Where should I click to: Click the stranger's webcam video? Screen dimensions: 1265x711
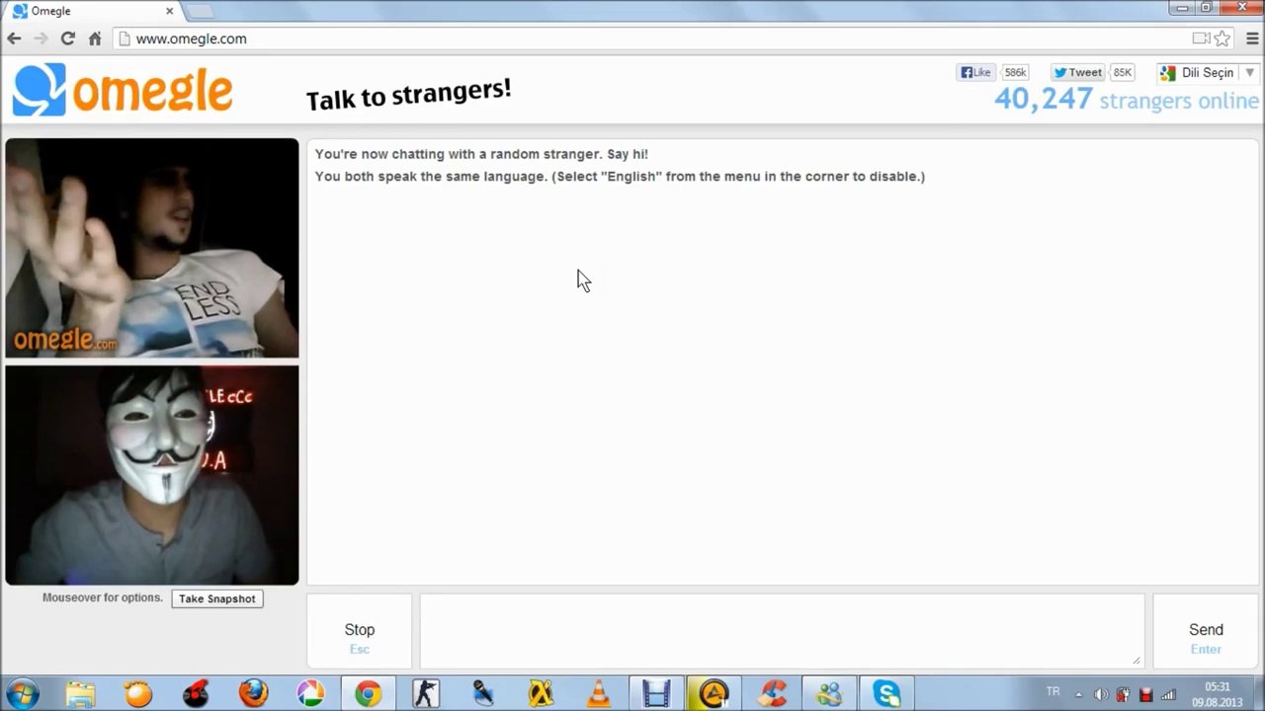(152, 248)
